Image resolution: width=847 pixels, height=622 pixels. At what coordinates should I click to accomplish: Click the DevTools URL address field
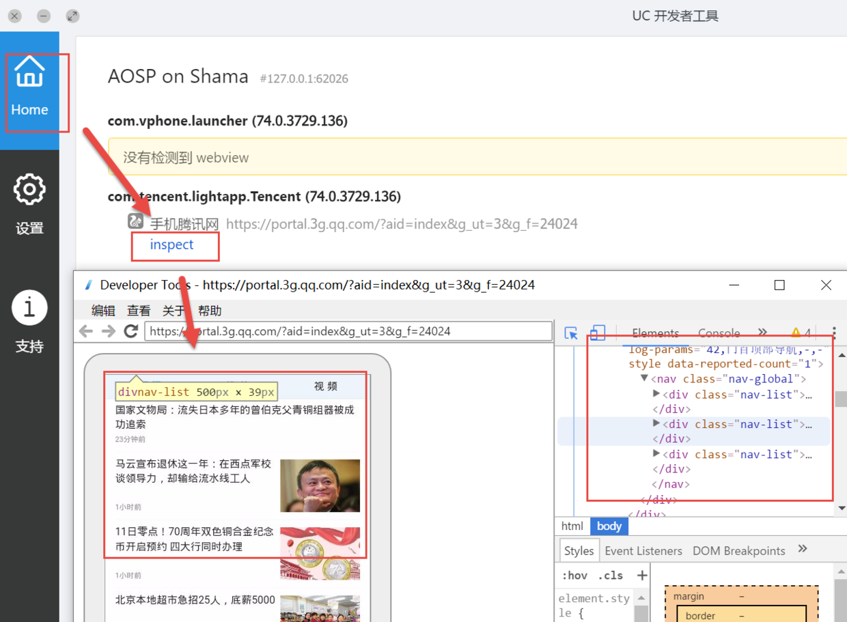point(348,332)
